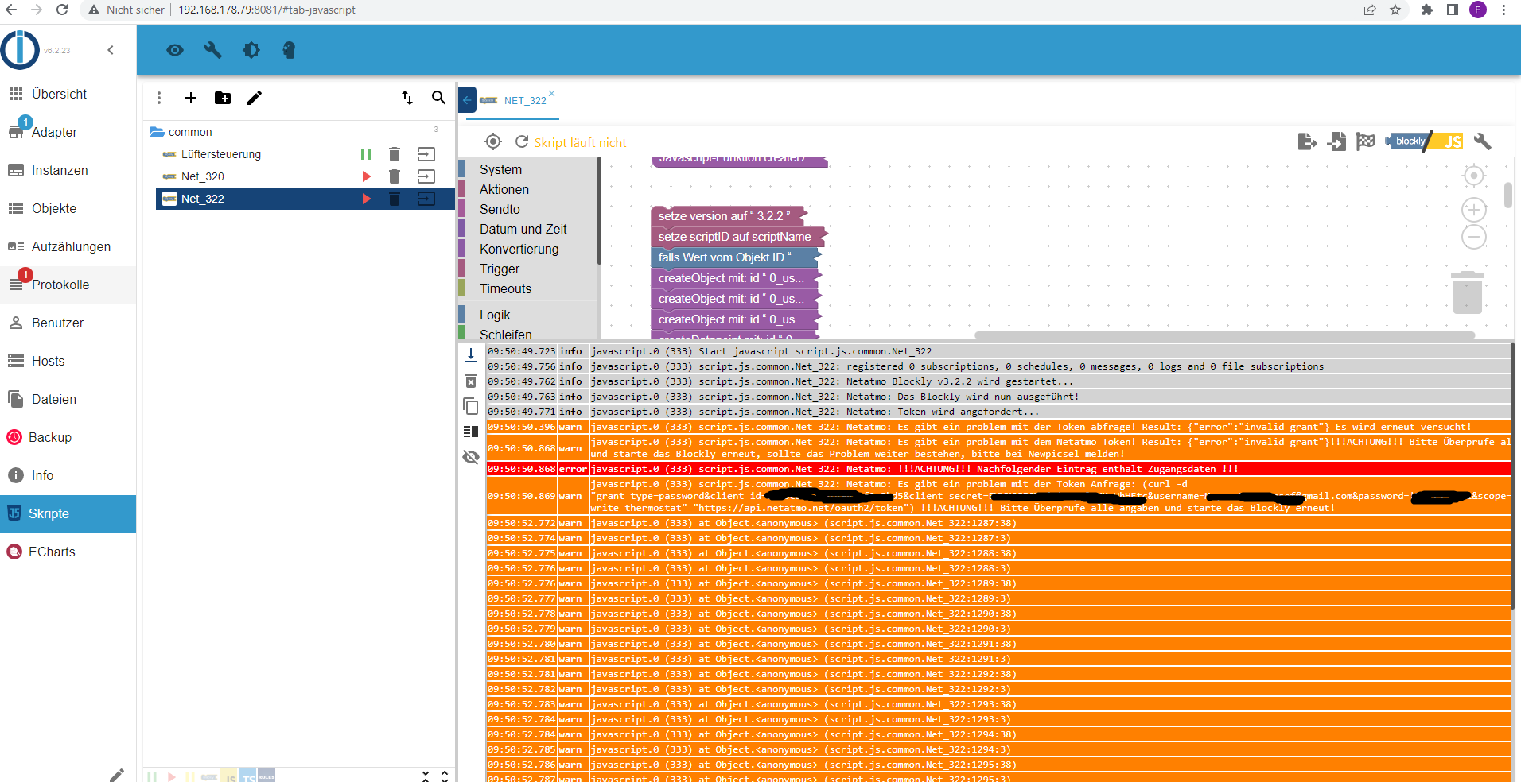Start the Net_322 script in list
This screenshot has height=782, width=1521.
tap(367, 199)
